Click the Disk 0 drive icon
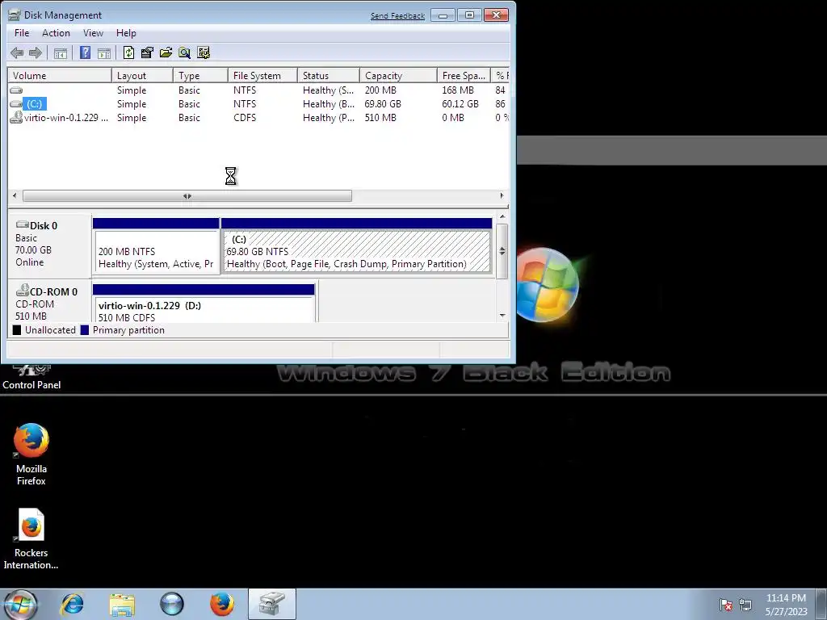Image resolution: width=827 pixels, height=620 pixels. click(22, 224)
